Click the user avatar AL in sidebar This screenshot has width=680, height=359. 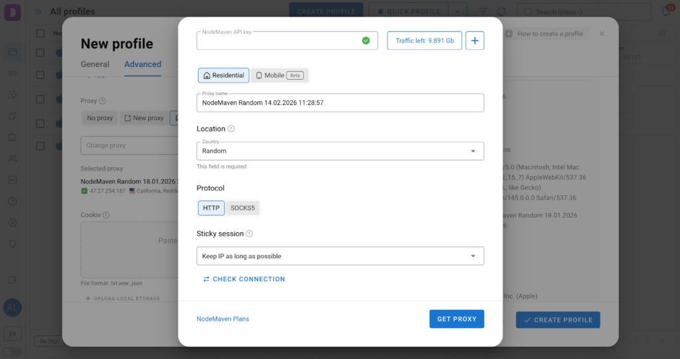12,307
